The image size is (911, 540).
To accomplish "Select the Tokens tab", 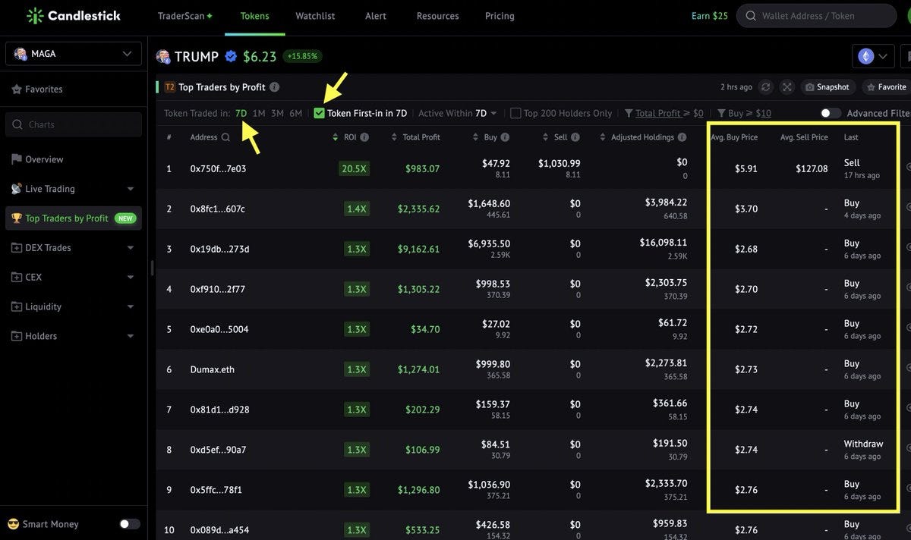I will pyautogui.click(x=255, y=16).
